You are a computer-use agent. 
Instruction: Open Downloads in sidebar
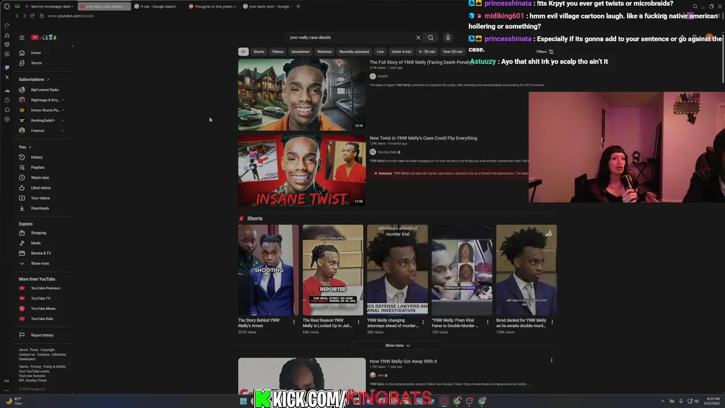[x=40, y=208]
